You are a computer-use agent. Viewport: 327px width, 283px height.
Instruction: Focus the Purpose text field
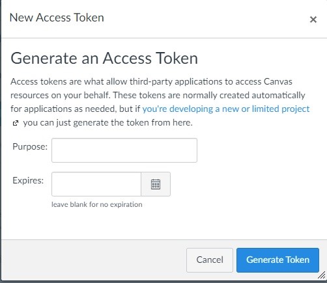[x=124, y=150]
